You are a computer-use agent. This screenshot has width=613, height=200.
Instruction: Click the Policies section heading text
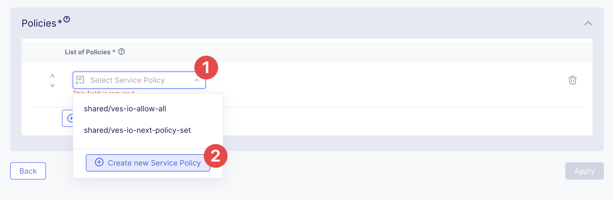[x=39, y=23]
